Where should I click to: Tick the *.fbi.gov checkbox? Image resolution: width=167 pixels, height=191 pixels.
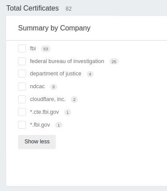(x=22, y=125)
